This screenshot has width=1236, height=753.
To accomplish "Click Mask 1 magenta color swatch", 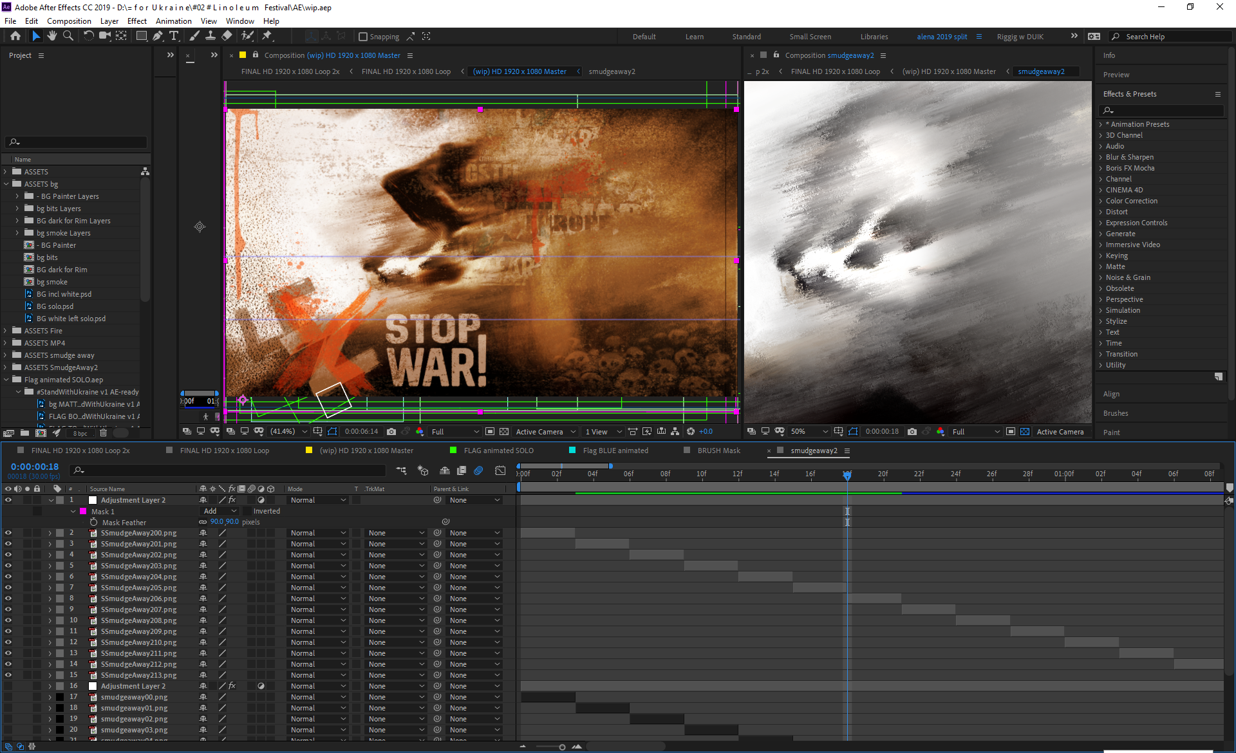I will point(82,512).
